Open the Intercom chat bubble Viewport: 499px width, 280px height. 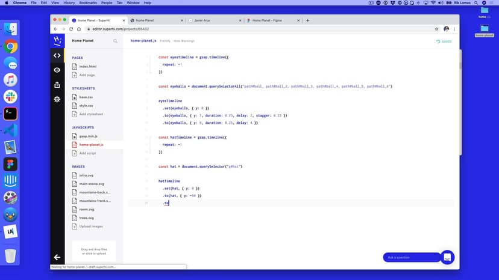pyautogui.click(x=447, y=257)
